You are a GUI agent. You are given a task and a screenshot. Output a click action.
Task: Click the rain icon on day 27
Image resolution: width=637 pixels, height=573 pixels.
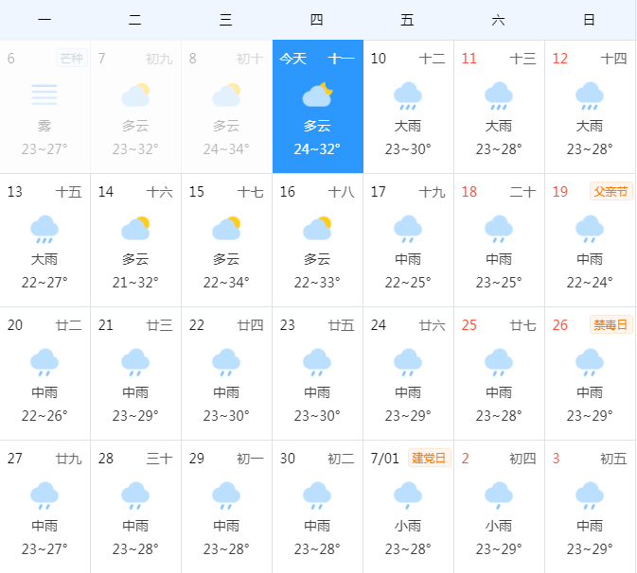[x=44, y=495]
